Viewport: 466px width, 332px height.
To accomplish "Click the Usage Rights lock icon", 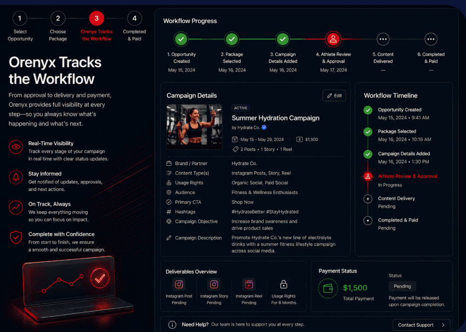I will pos(283,284).
